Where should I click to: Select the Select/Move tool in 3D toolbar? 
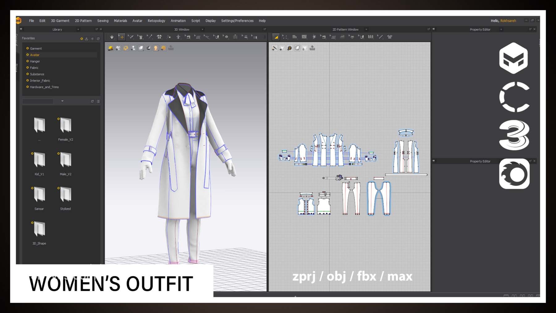click(x=122, y=37)
